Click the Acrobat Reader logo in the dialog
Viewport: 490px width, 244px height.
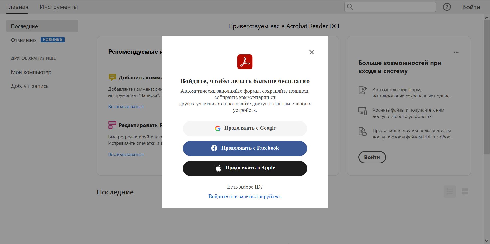(x=245, y=62)
